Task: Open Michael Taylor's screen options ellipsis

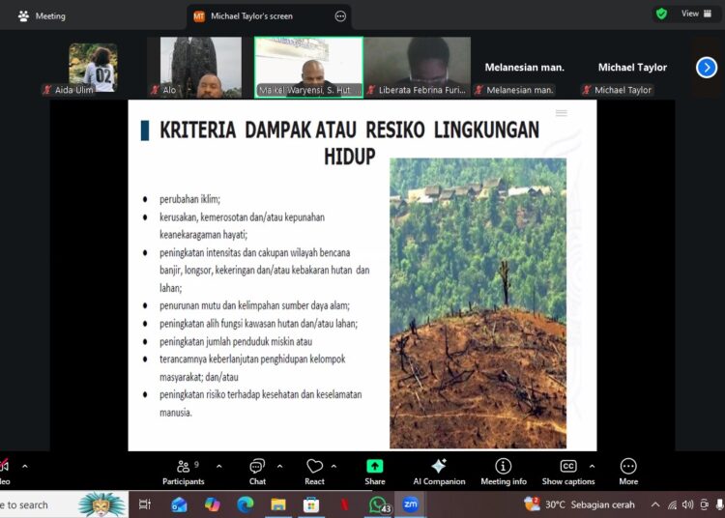Action: tap(340, 16)
